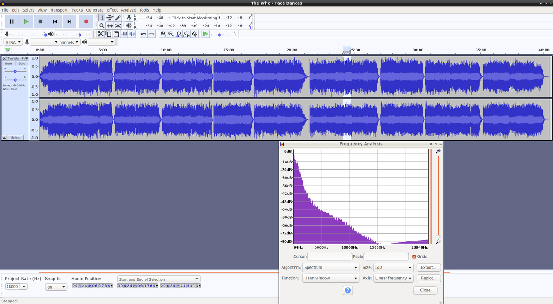The width and height of the screenshot is (553, 304).
Task: Cut the selection with the scissors icon
Action: pos(101,34)
